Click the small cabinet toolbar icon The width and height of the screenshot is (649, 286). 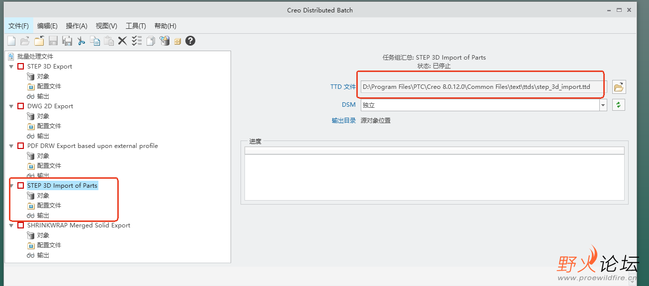point(177,41)
